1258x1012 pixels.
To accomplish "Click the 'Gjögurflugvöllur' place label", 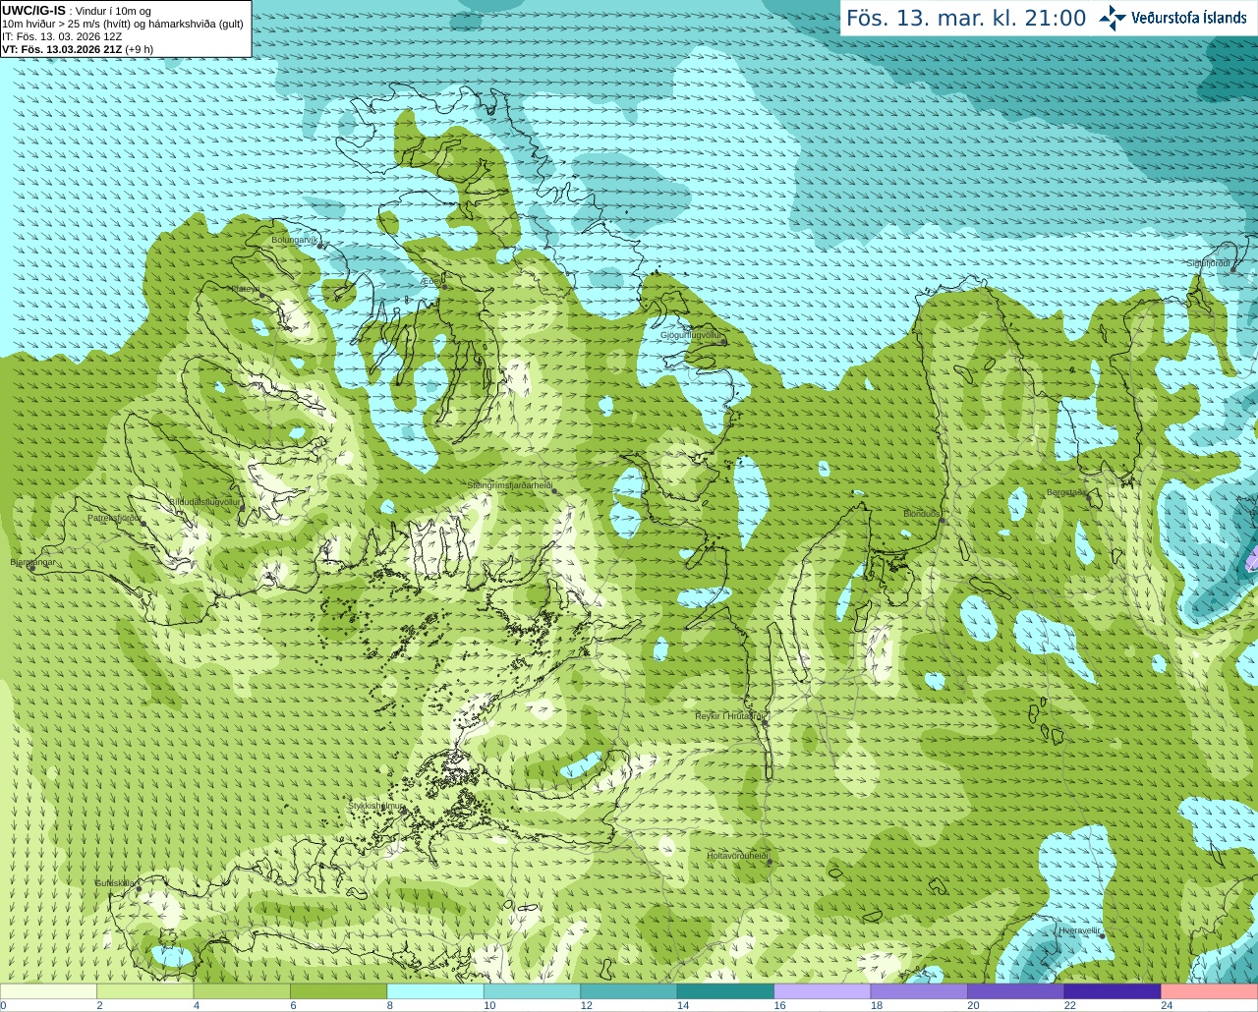I will [x=691, y=335].
